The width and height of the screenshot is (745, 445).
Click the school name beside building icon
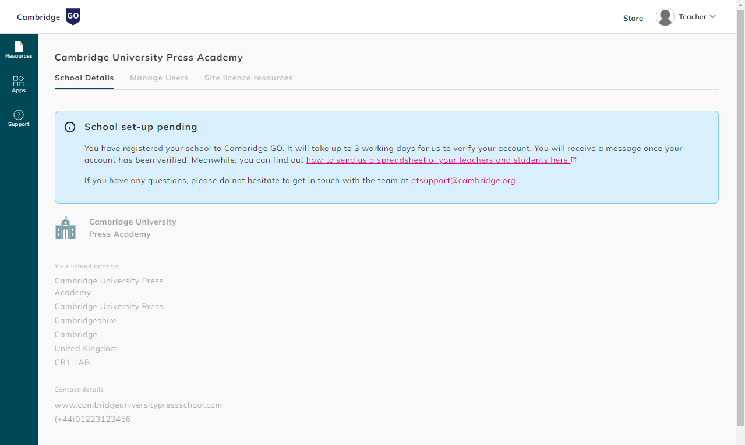coord(133,228)
